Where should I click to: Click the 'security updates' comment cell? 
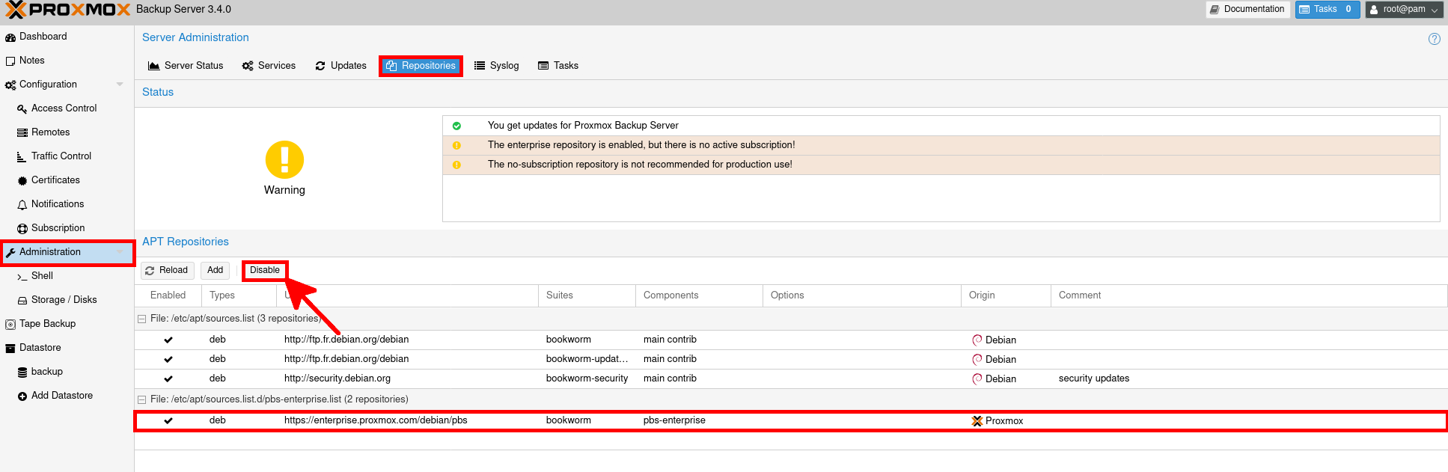pos(1094,378)
